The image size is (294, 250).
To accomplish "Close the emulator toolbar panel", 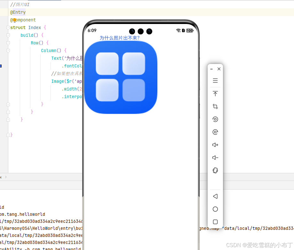I will [219, 69].
